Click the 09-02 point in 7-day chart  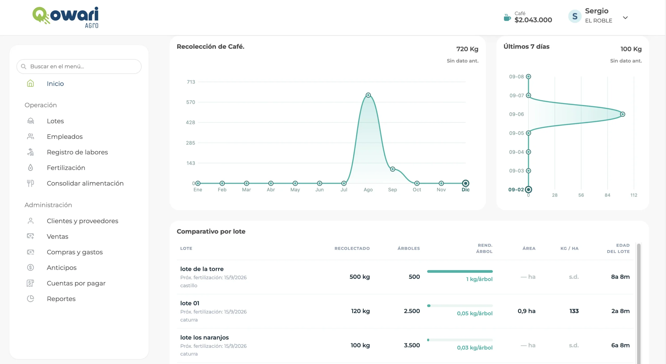point(528,190)
